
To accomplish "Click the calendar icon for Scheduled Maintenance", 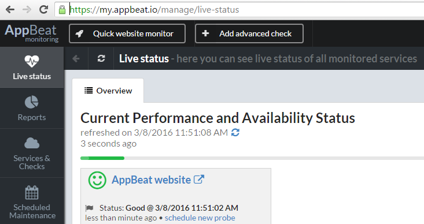I will click(32, 192).
